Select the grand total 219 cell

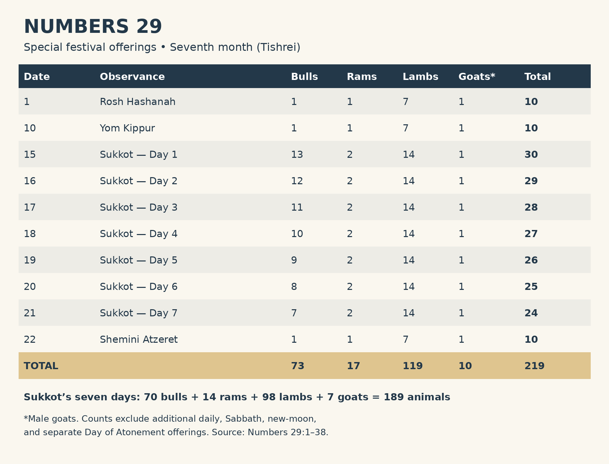(535, 366)
